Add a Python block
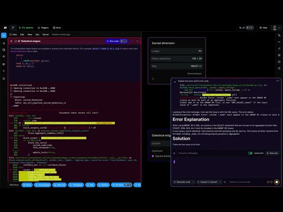 103,185
